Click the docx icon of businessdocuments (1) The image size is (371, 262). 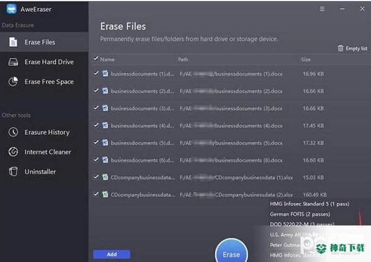105,74
